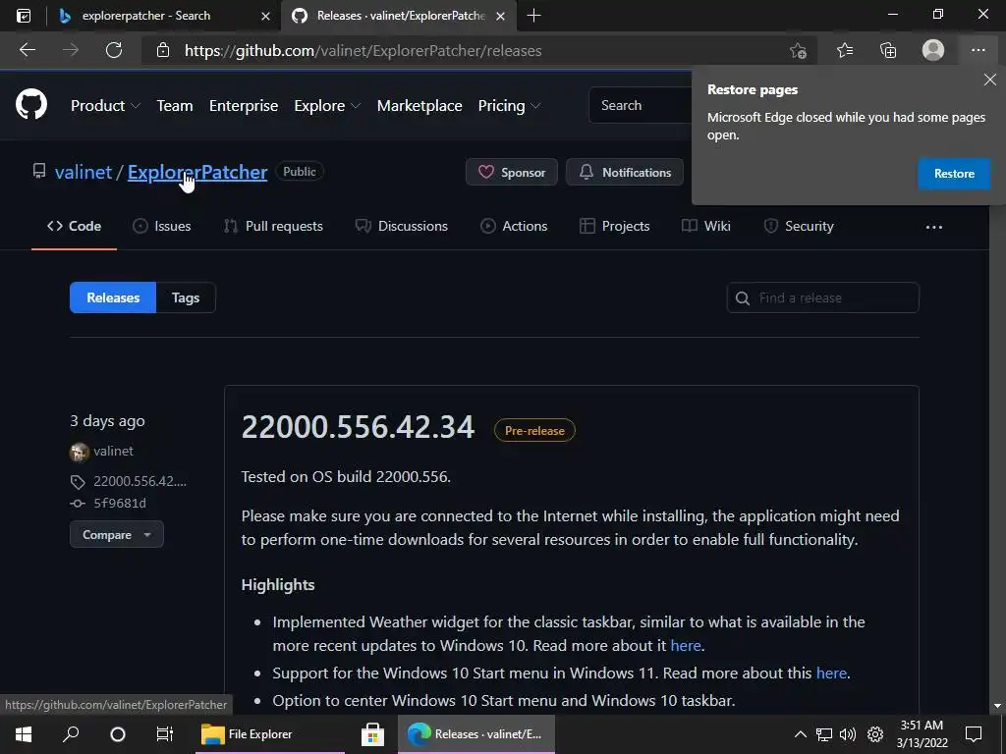Image resolution: width=1006 pixels, height=754 pixels.
Task: Close the Releases valinet tab
Action: click(x=501, y=16)
